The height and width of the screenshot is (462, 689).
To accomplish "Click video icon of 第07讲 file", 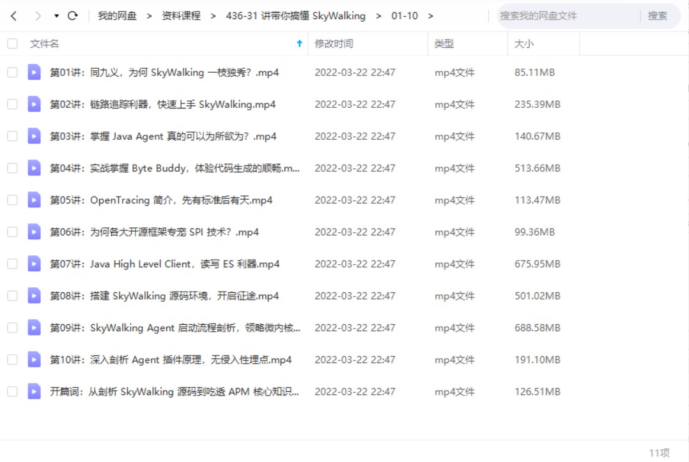I will [35, 264].
